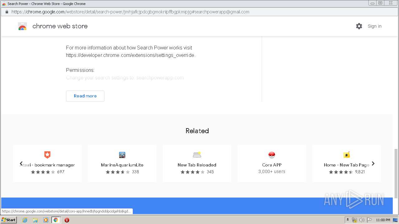Screen dimensions: 399x224
Task: Click the Action Center flag tray icon
Action: pyautogui.click(x=369, y=220)
